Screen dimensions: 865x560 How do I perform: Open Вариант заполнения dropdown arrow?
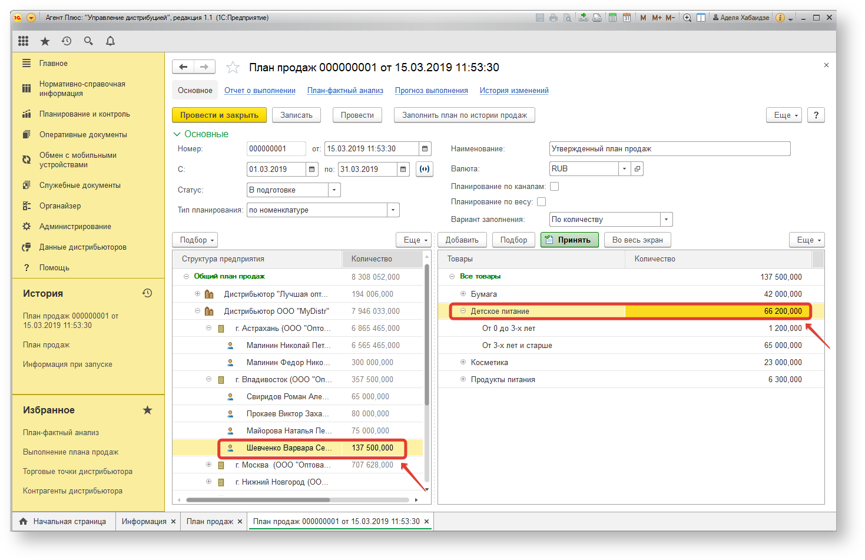pos(667,220)
